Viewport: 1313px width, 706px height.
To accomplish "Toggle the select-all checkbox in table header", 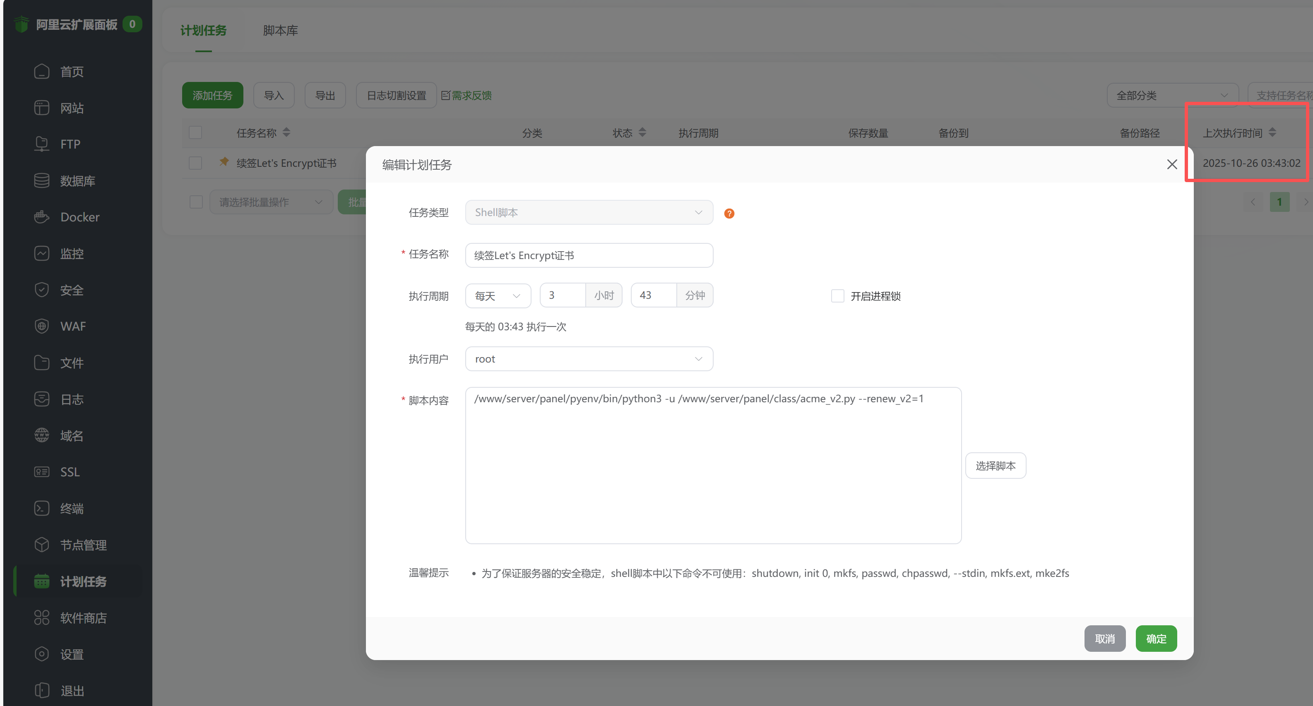I will 195,132.
